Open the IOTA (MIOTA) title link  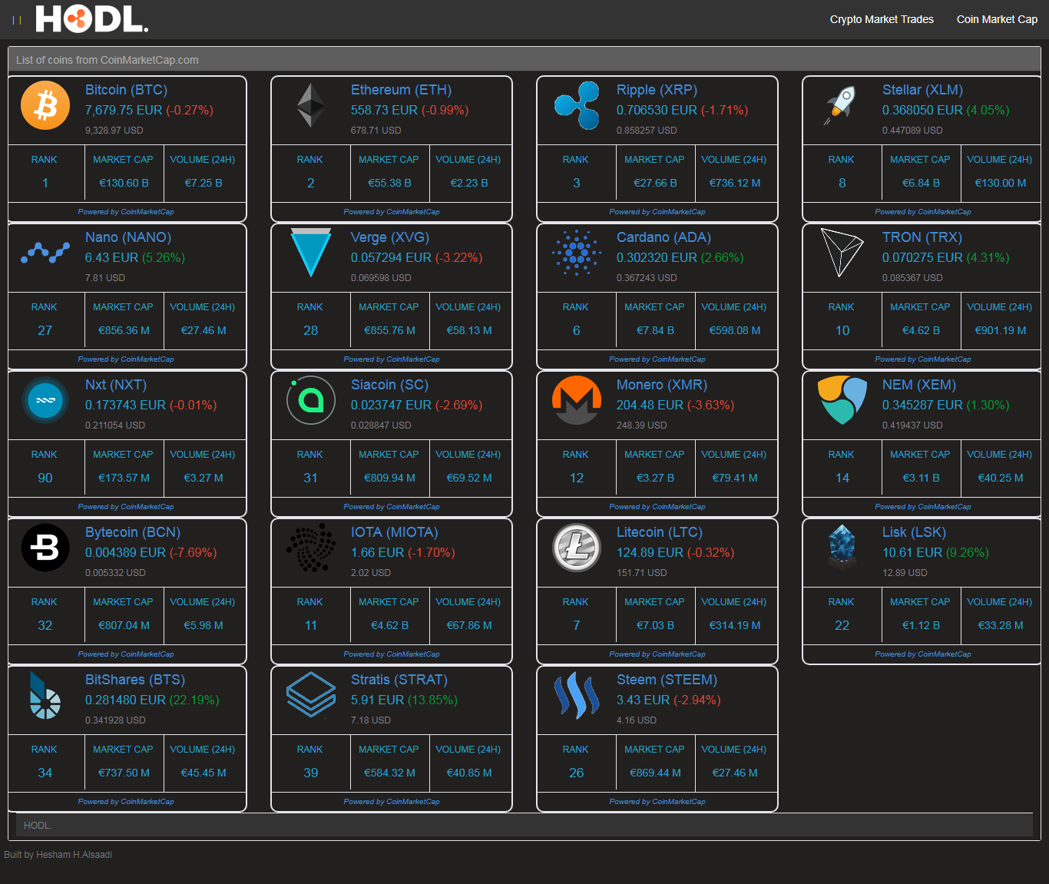(x=395, y=532)
